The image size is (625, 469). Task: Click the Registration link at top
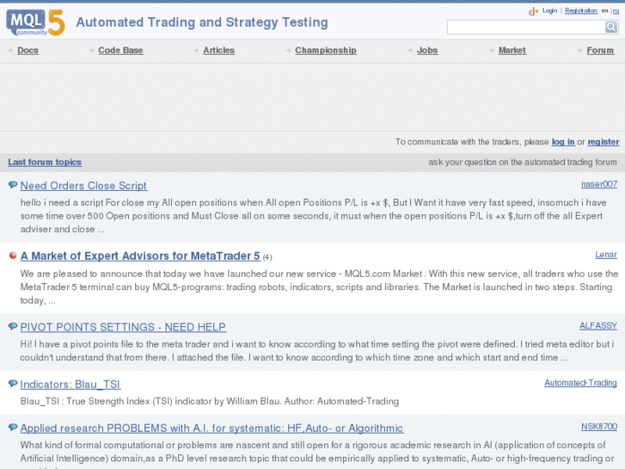[580, 11]
